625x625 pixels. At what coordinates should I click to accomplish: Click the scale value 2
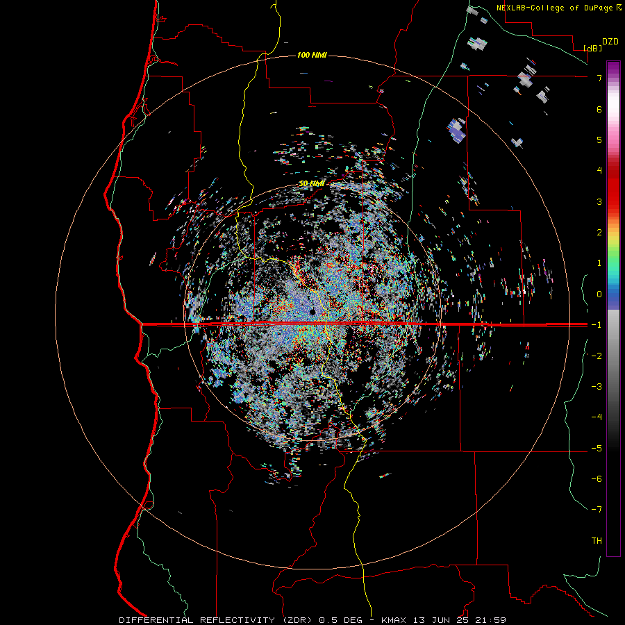(599, 233)
